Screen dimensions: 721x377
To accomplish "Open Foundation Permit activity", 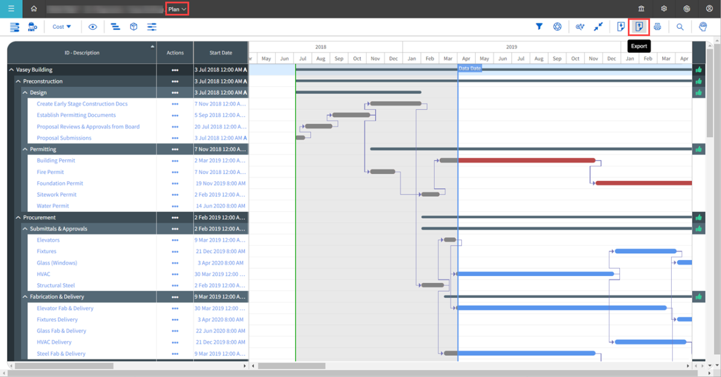I will click(x=60, y=184).
